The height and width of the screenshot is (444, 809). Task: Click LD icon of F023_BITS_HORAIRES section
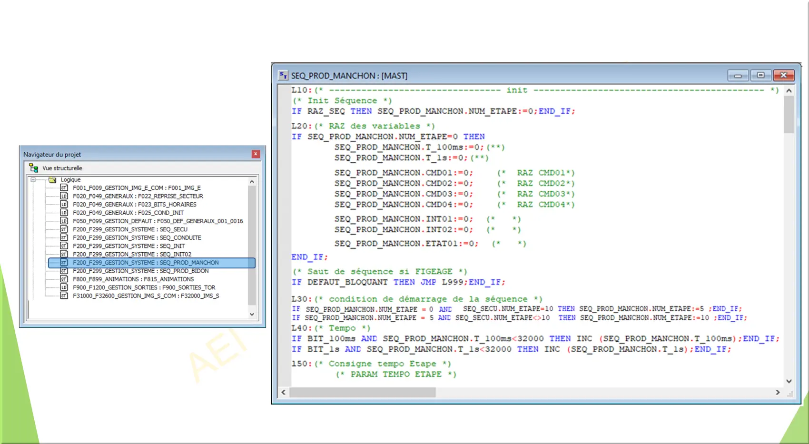64,205
